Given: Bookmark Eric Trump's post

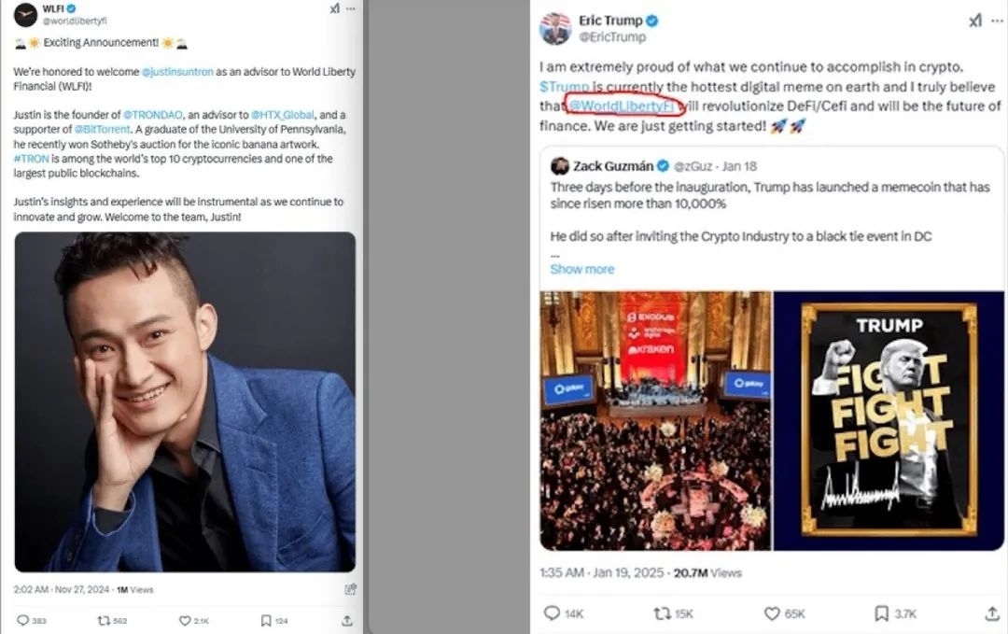Looking at the screenshot, I should pos(881,613).
